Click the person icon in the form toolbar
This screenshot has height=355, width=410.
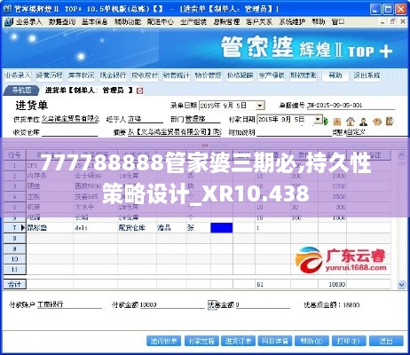point(364,122)
